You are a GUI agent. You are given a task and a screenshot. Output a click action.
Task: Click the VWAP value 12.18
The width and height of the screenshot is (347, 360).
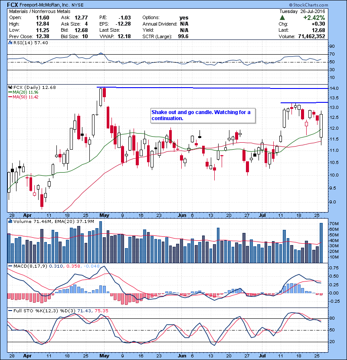(124, 36)
